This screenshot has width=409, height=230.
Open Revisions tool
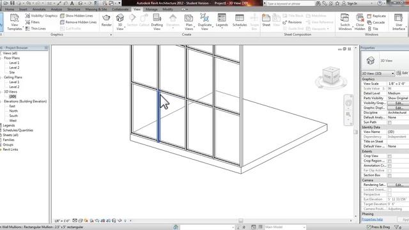(x=292, y=22)
